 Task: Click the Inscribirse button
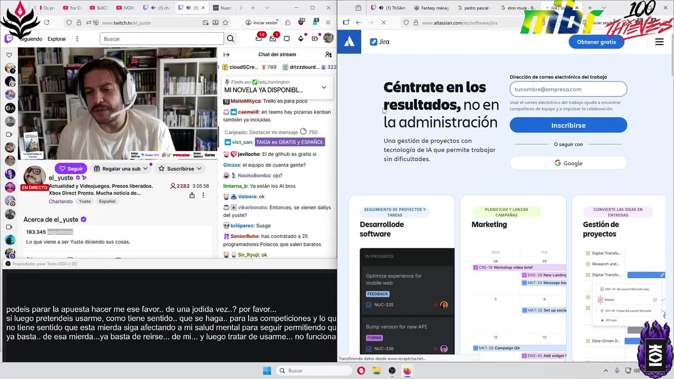pyautogui.click(x=568, y=125)
